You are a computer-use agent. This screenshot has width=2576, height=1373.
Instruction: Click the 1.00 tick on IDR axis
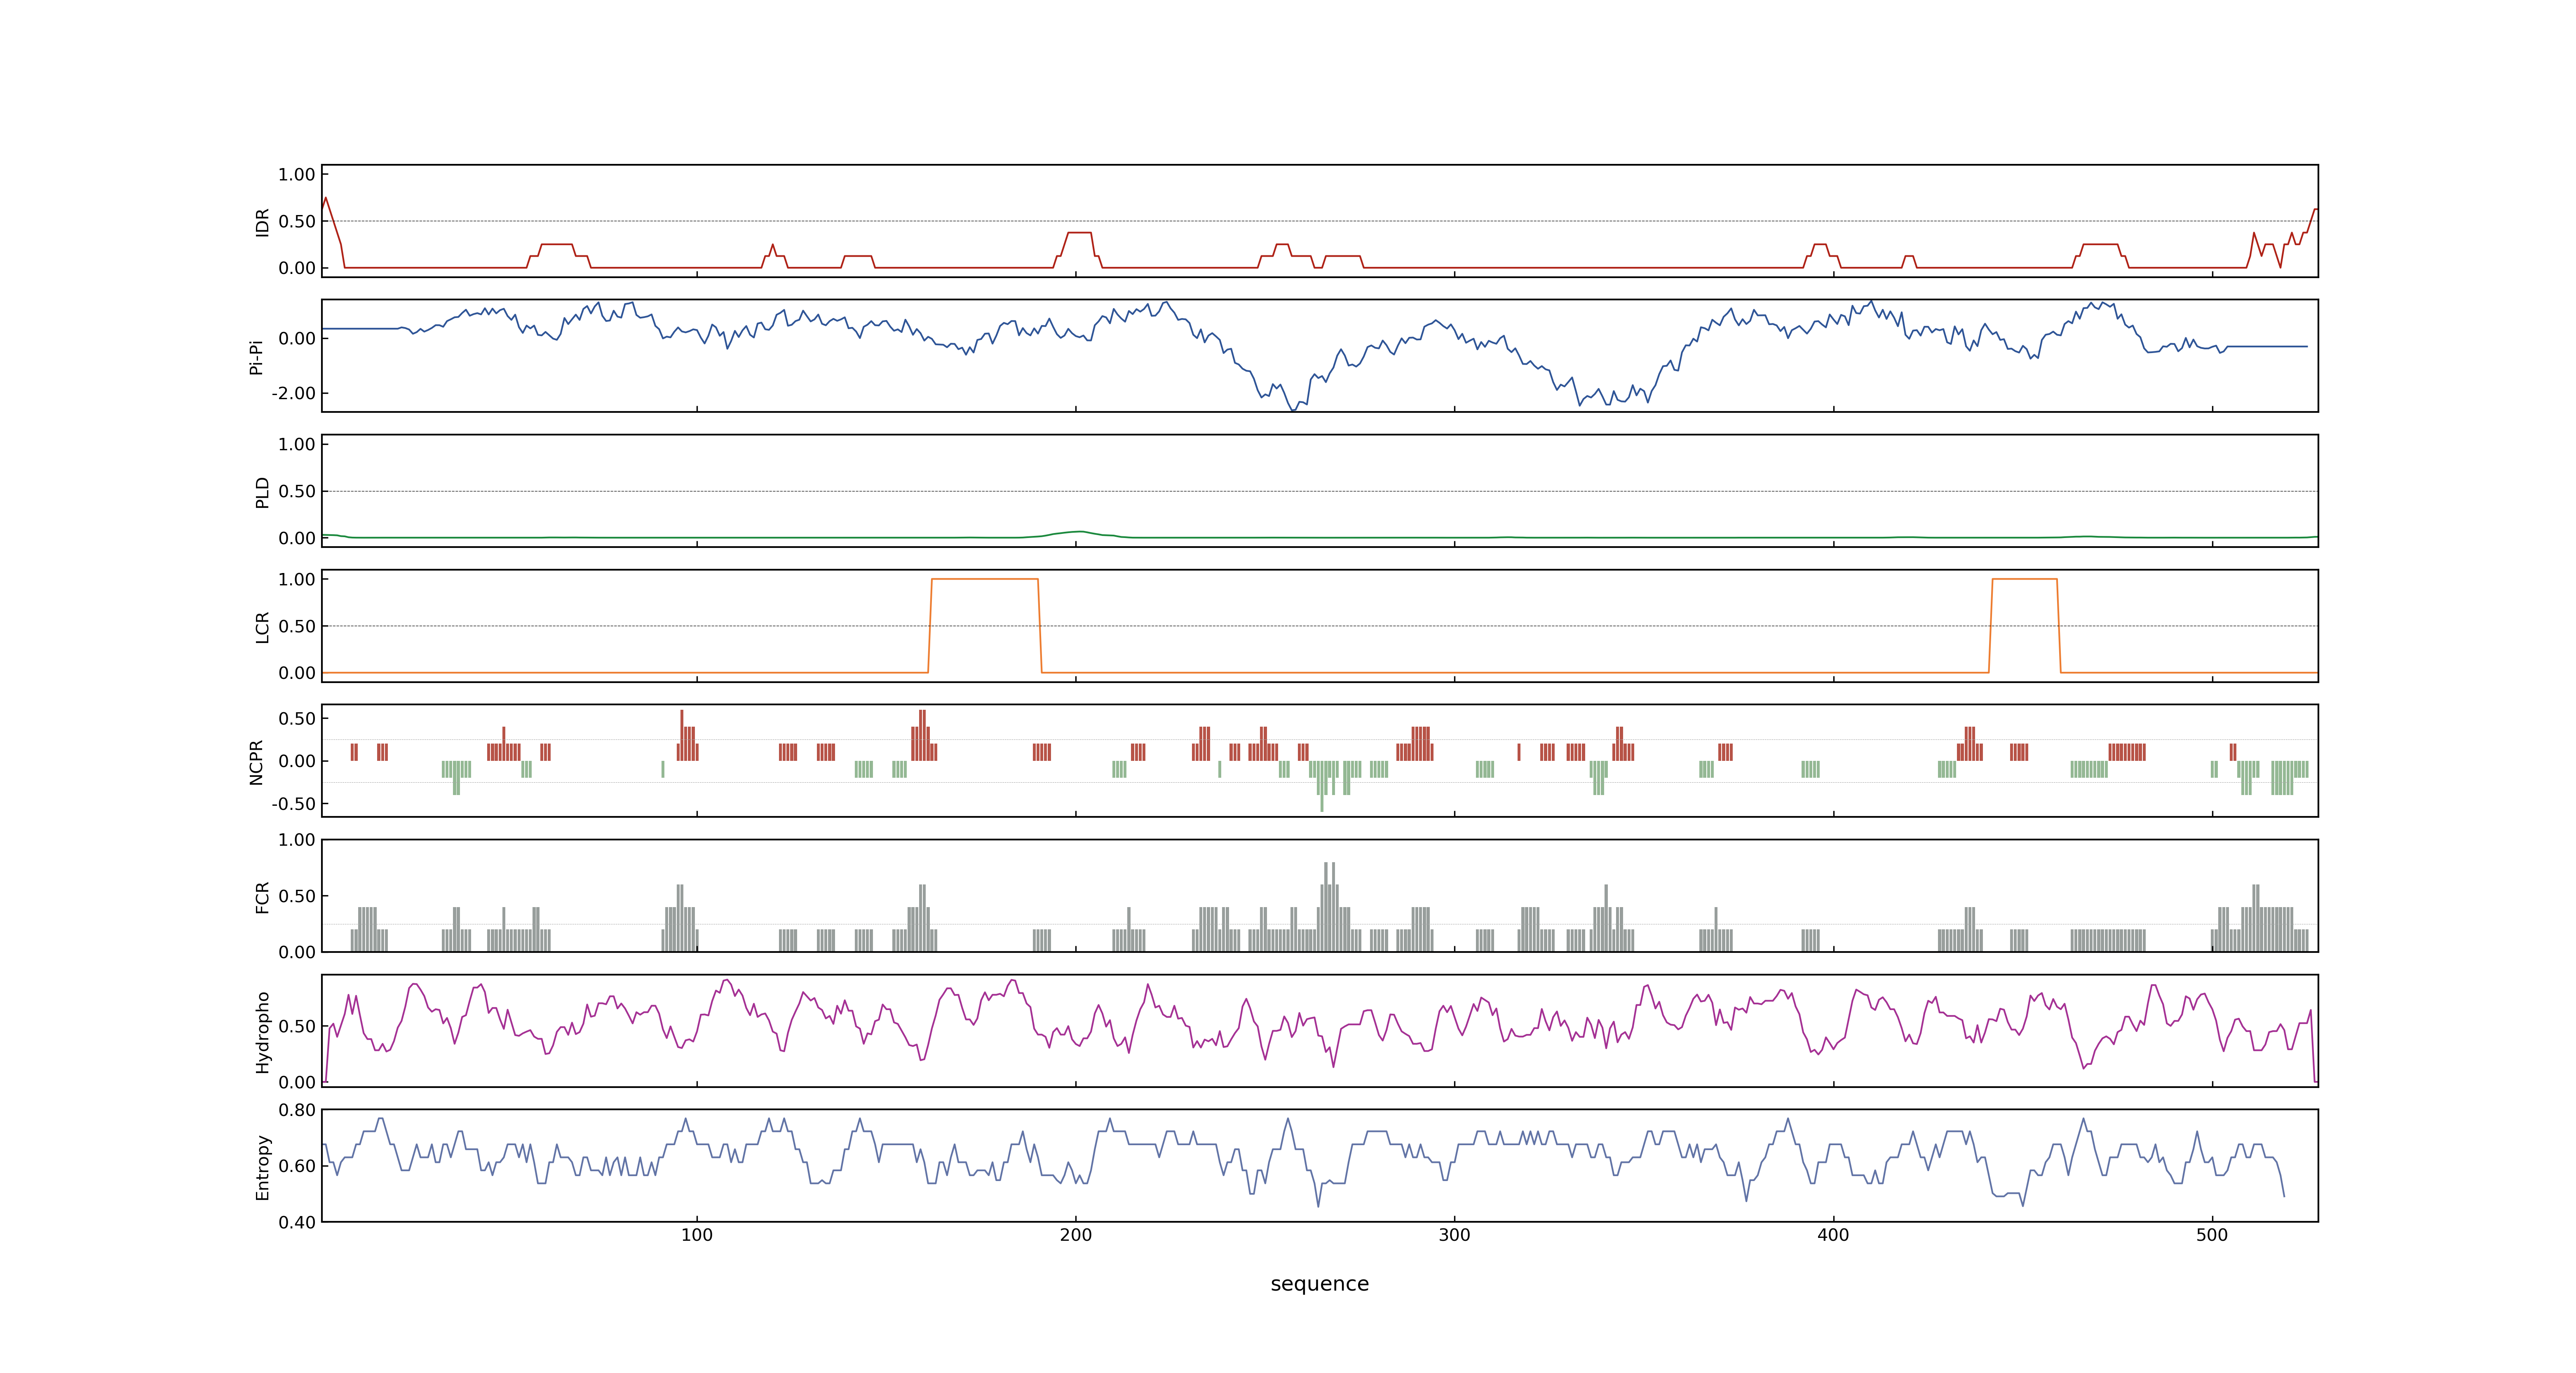tap(297, 175)
